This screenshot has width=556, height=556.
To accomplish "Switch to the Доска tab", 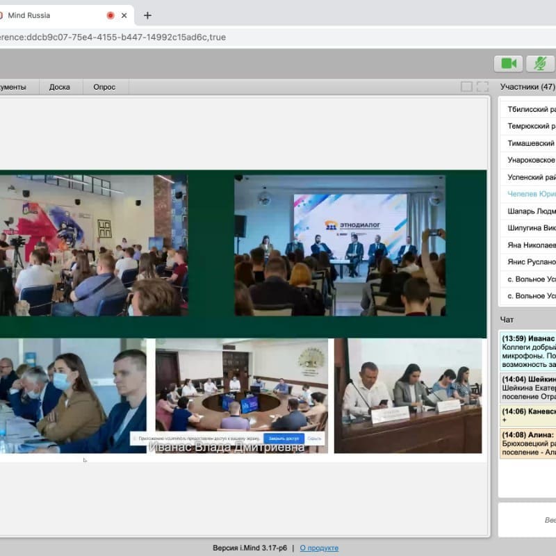I will pos(59,87).
